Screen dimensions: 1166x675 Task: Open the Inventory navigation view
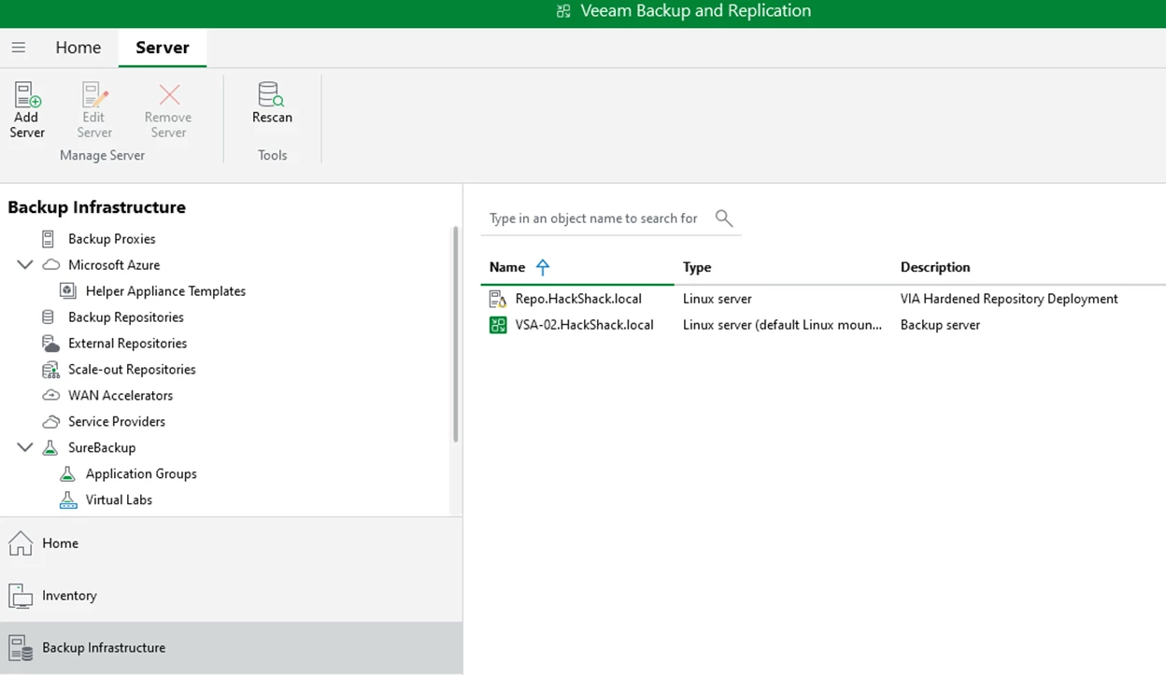tap(69, 596)
